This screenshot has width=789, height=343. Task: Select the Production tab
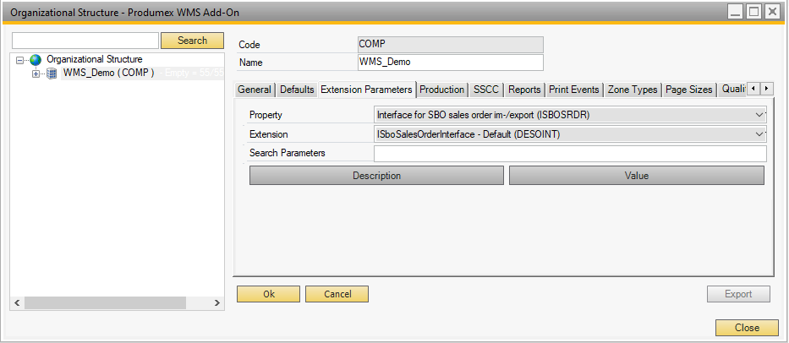pos(441,90)
